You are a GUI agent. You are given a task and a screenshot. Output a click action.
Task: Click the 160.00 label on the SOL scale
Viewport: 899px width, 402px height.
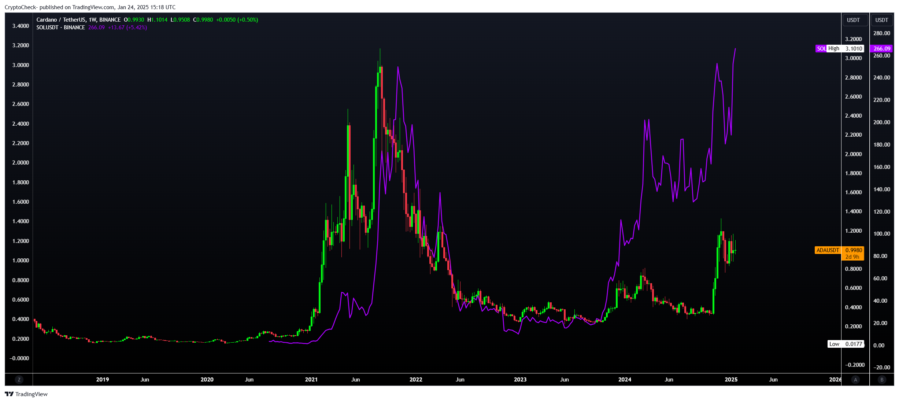(x=882, y=167)
